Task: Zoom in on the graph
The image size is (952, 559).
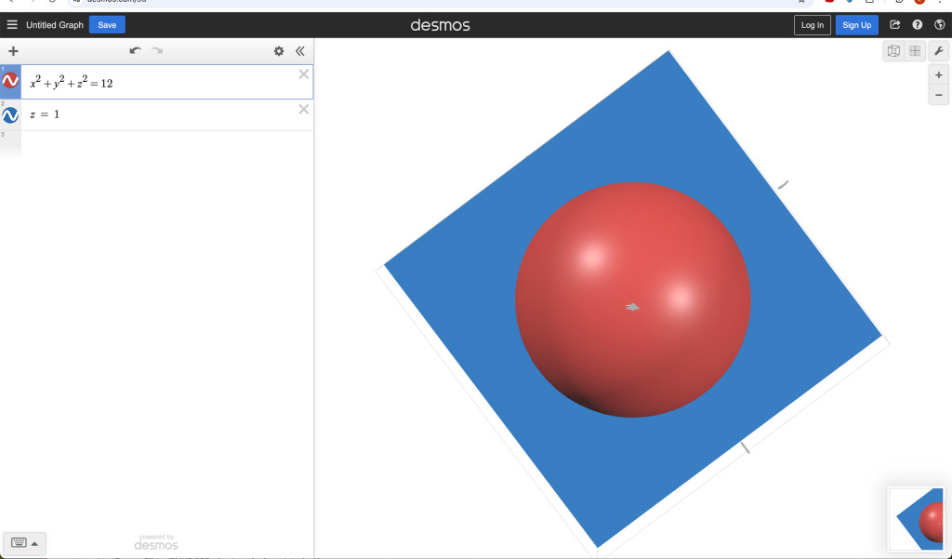Action: 939,75
